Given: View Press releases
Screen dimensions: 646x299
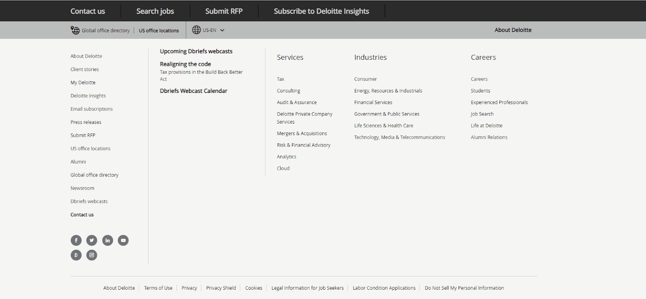Looking at the screenshot, I should point(86,122).
